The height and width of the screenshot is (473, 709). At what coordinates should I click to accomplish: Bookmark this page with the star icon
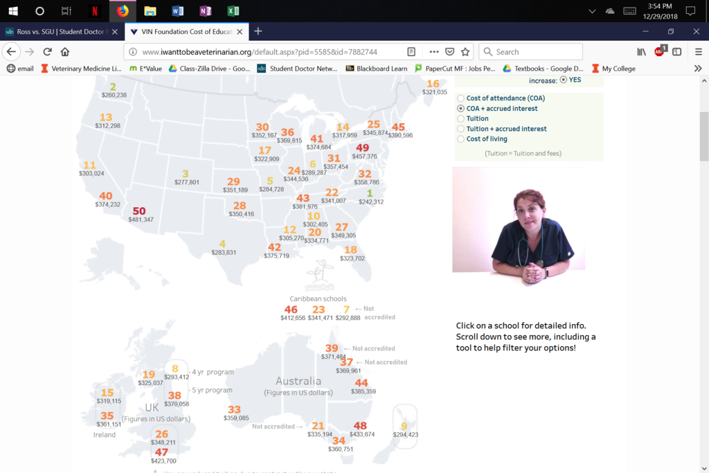[465, 51]
